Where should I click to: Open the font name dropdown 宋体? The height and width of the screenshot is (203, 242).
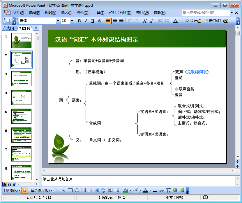pyautogui.click(x=58, y=21)
